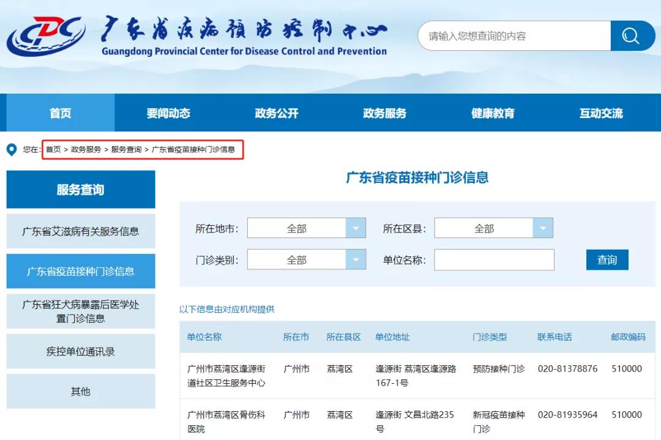
Task: Click the magnifying glass search icon
Action: (633, 35)
